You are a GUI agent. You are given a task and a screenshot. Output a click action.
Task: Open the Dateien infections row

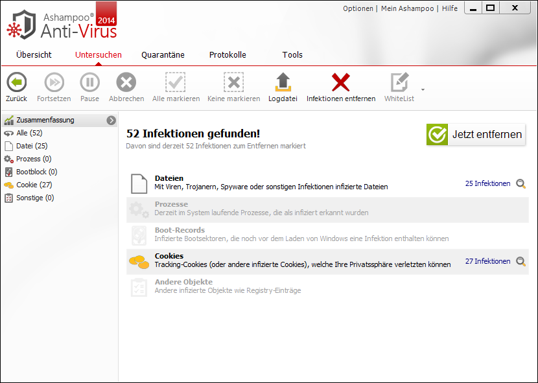271,183
